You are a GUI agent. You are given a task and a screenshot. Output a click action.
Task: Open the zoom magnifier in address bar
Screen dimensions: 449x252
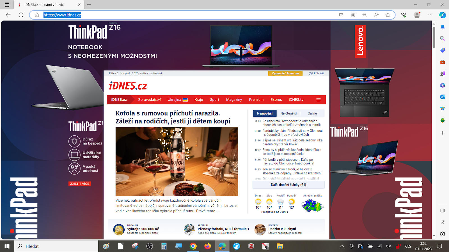point(364,15)
